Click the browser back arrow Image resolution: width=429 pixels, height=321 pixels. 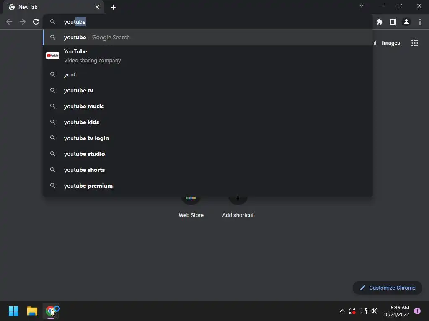click(9, 22)
